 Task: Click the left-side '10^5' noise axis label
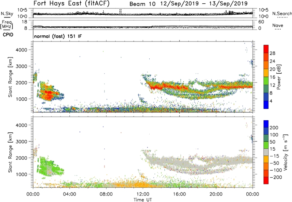click(22, 10)
